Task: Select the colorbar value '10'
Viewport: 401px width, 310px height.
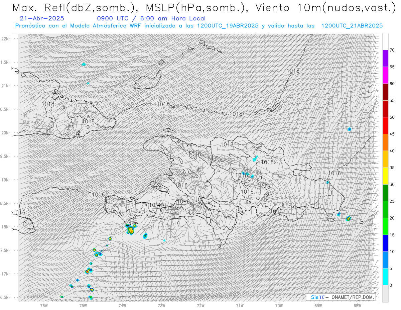Action: click(x=392, y=251)
